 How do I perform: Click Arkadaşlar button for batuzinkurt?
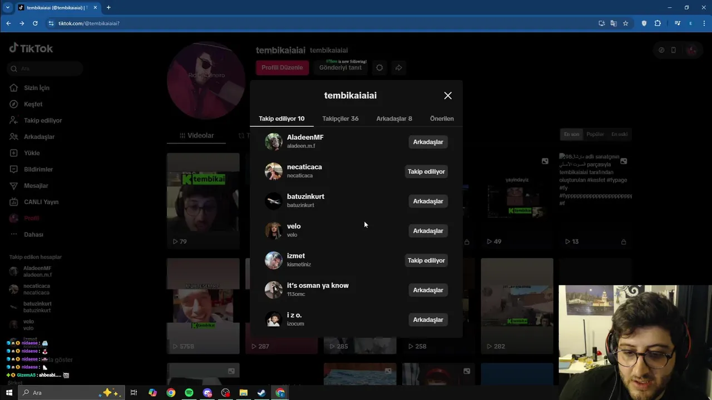[428, 201]
